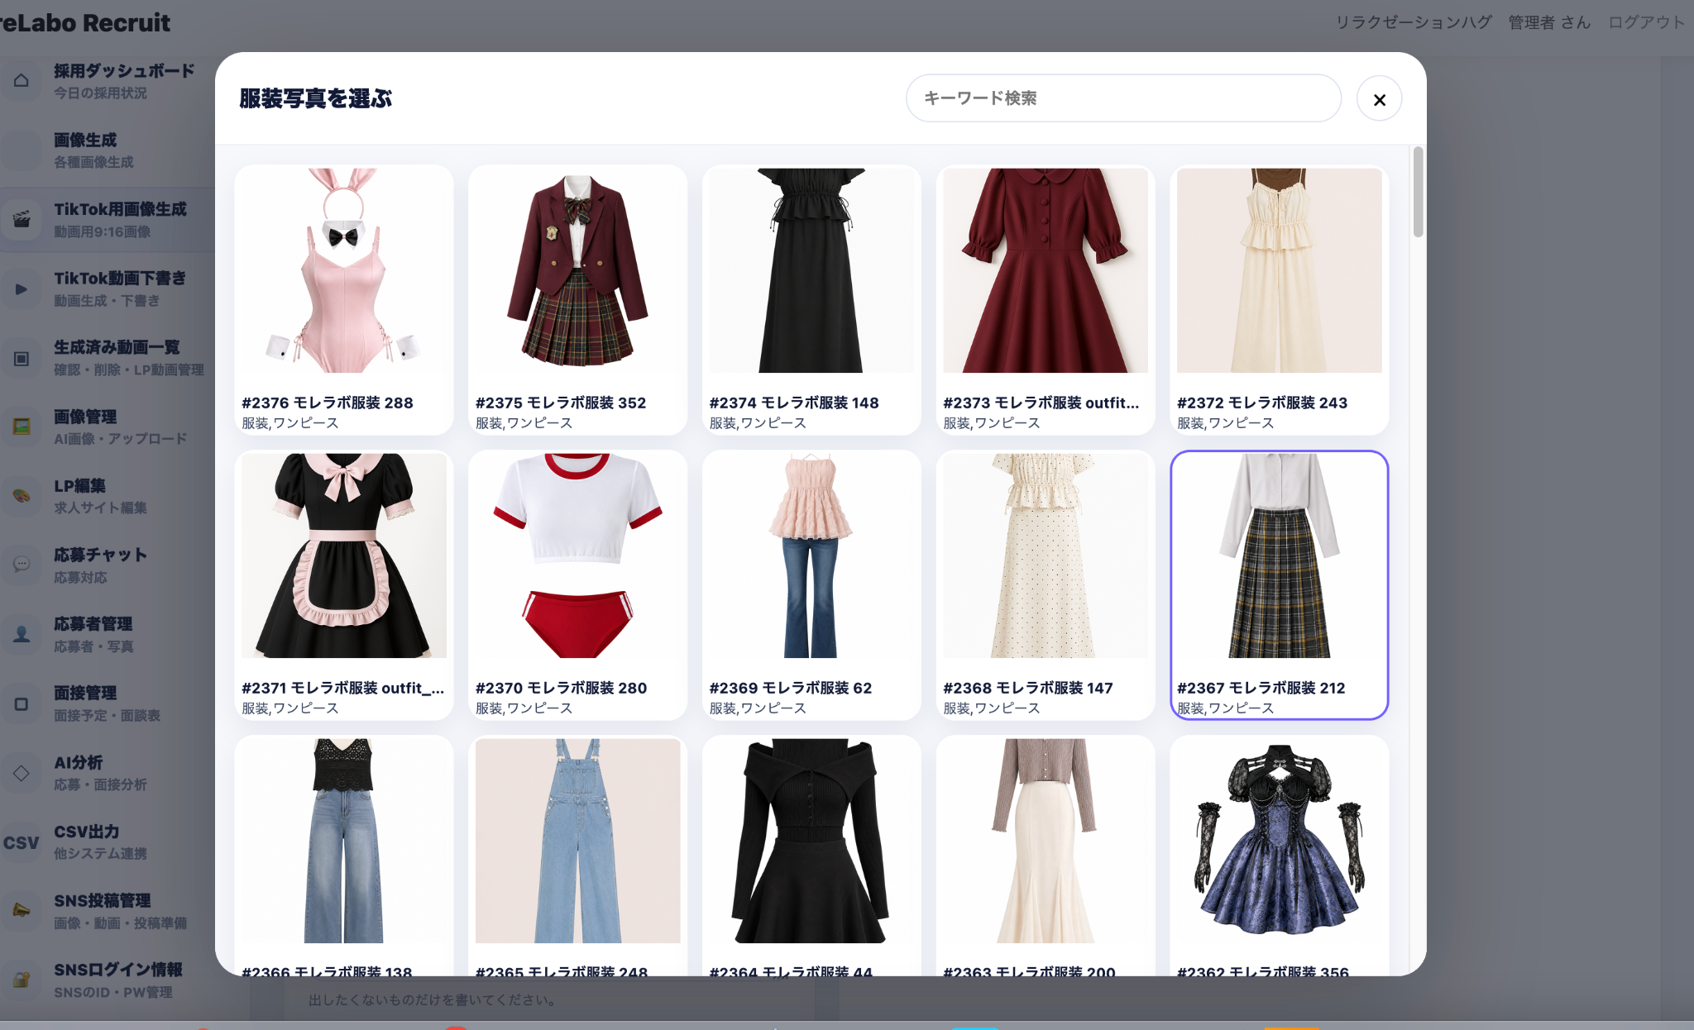The image size is (1694, 1030).
Task: Click the picture icon beside 画像管理
Action: 22,427
